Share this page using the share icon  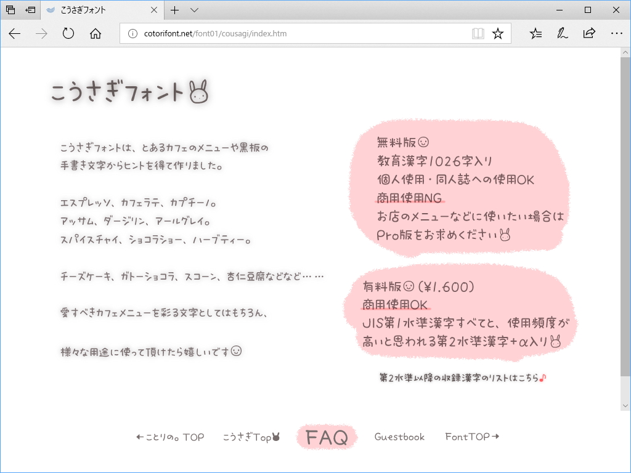[588, 33]
